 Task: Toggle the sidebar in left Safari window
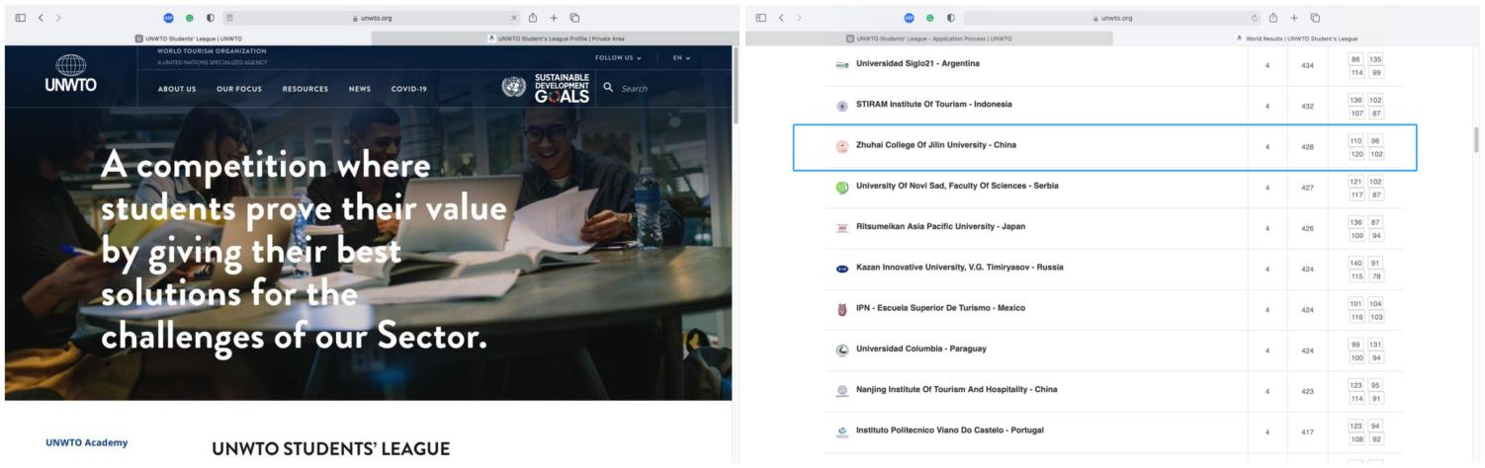point(21,18)
